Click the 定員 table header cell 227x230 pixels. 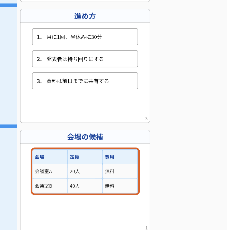click(85, 157)
